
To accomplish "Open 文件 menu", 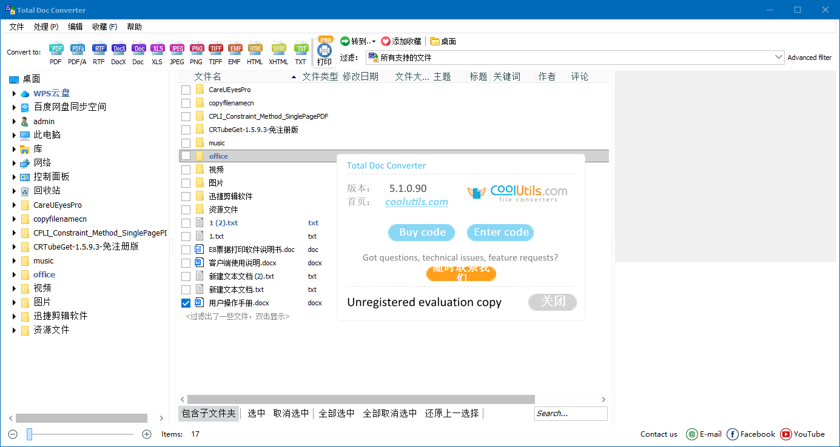I will 17,27.
